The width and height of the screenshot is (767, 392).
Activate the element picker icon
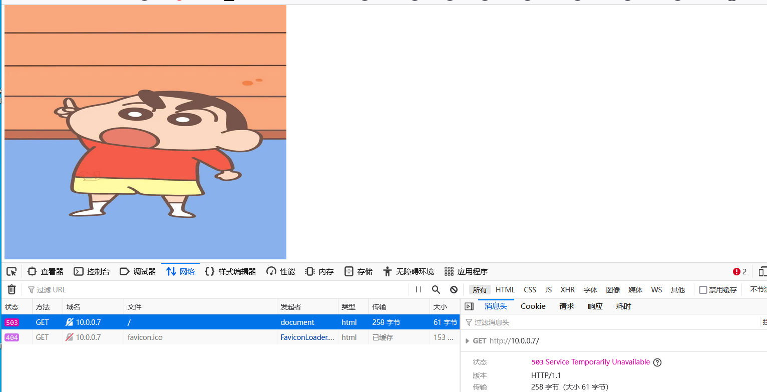click(x=12, y=271)
